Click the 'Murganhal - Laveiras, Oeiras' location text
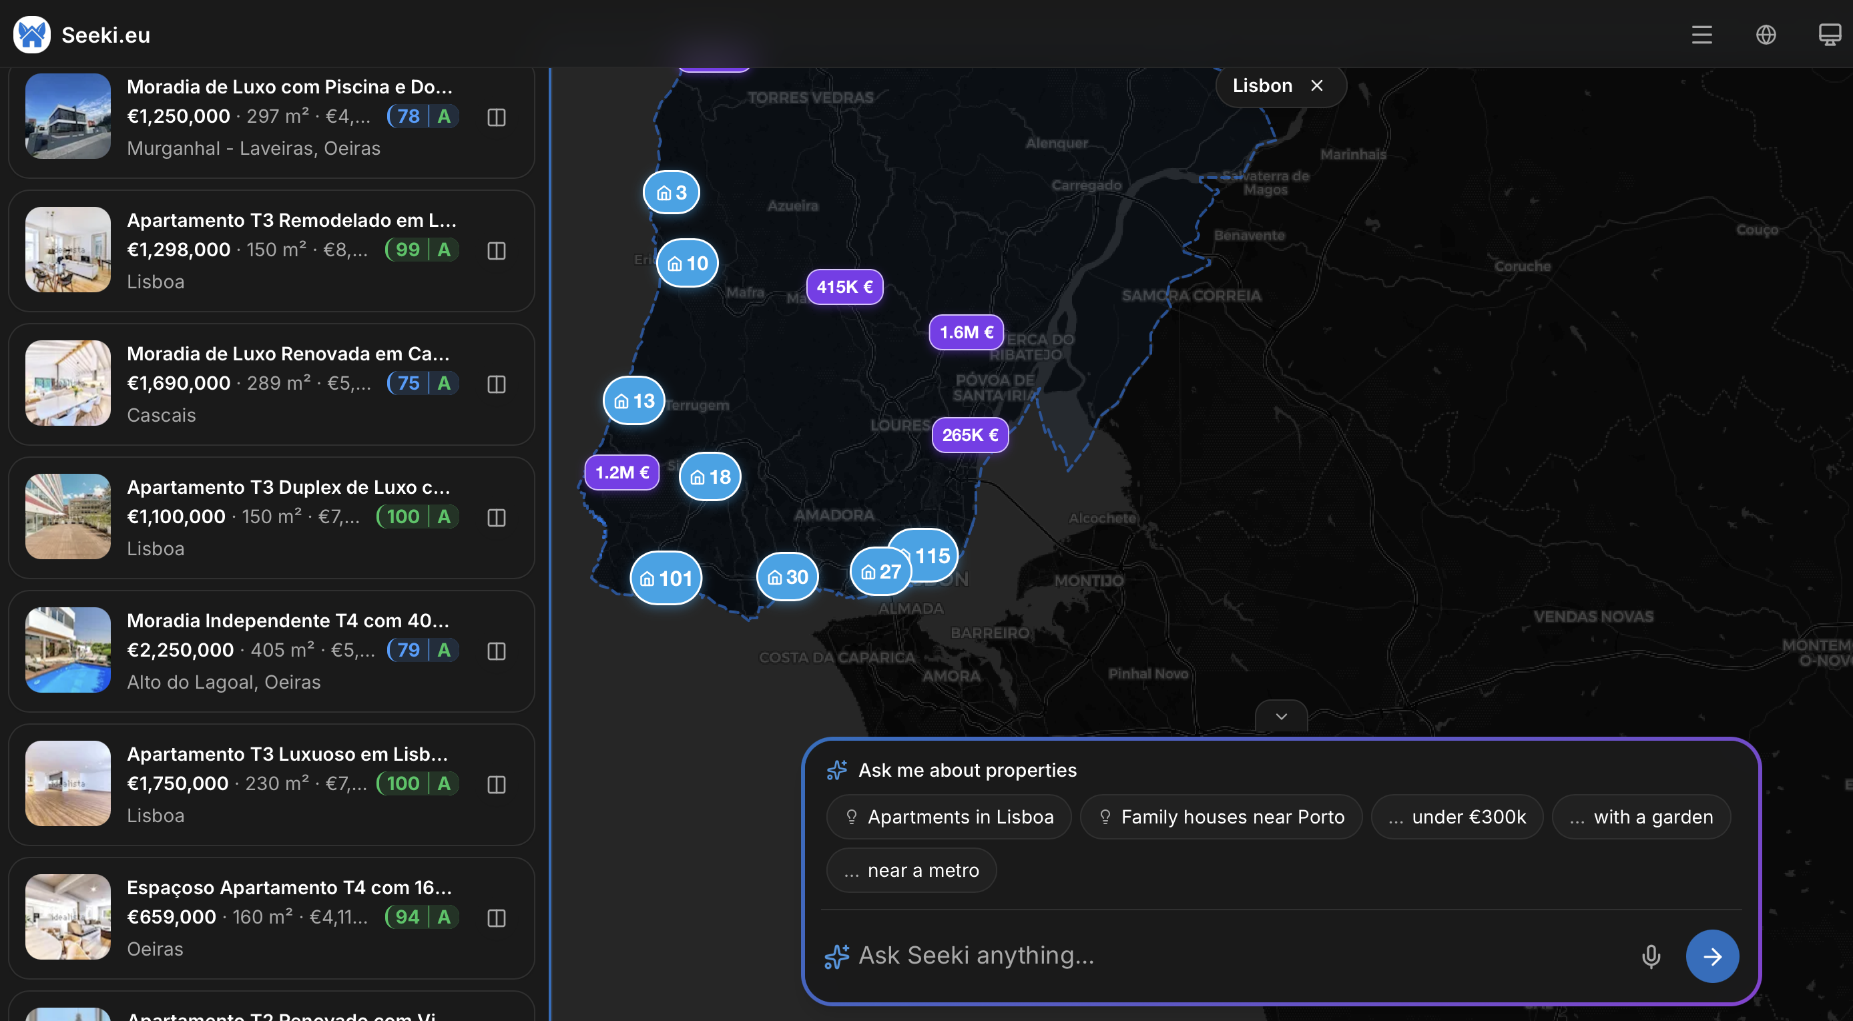 pyautogui.click(x=253, y=148)
